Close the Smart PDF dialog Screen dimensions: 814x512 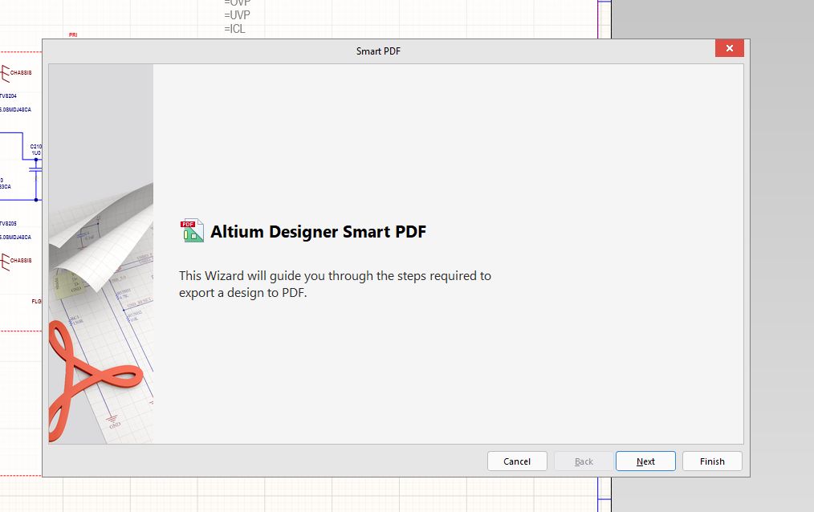(730, 48)
